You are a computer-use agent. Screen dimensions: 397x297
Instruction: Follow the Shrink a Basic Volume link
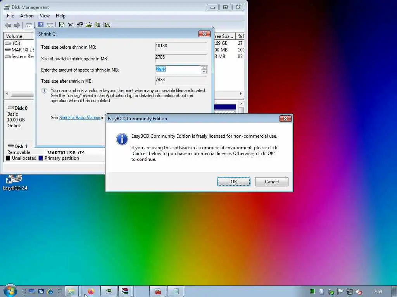[x=79, y=118]
